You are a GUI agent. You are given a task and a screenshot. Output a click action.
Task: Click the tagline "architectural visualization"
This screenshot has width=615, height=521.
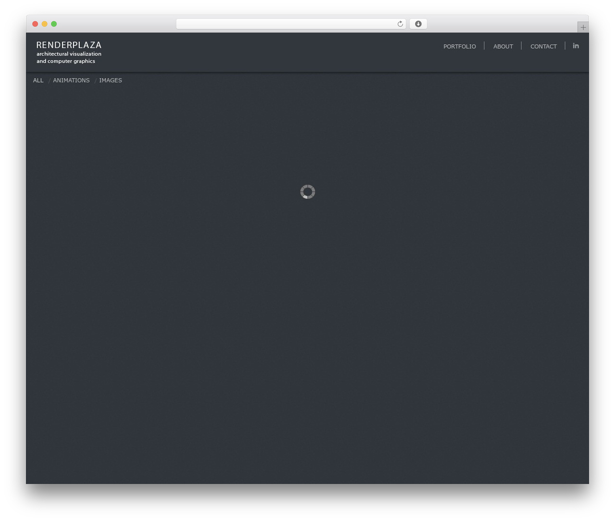tap(69, 54)
